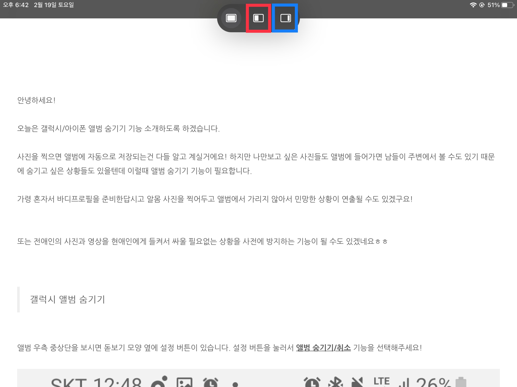Tap the 51% battery percentage text

click(x=494, y=5)
